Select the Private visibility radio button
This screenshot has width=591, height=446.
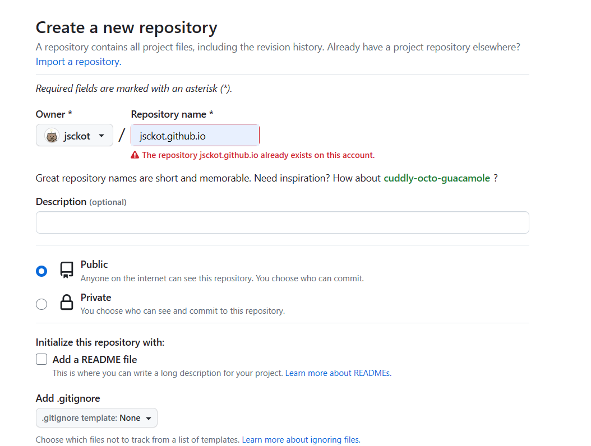click(41, 304)
